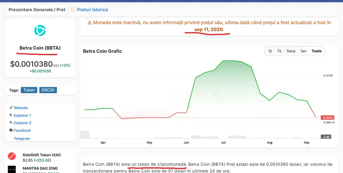Open the Explorer 2 link

coord(23,123)
